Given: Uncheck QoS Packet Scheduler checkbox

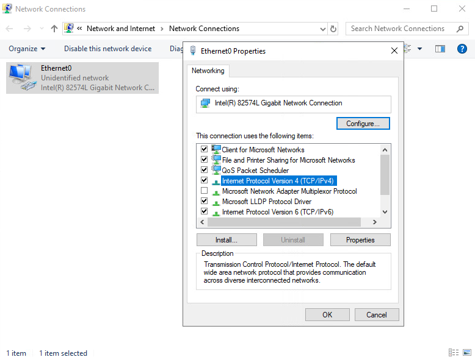Looking at the screenshot, I should click(204, 169).
